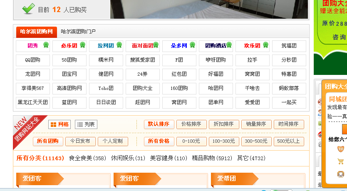The image size is (347, 191).
Task: Filter price range 300-500元
Action: click(x=256, y=141)
